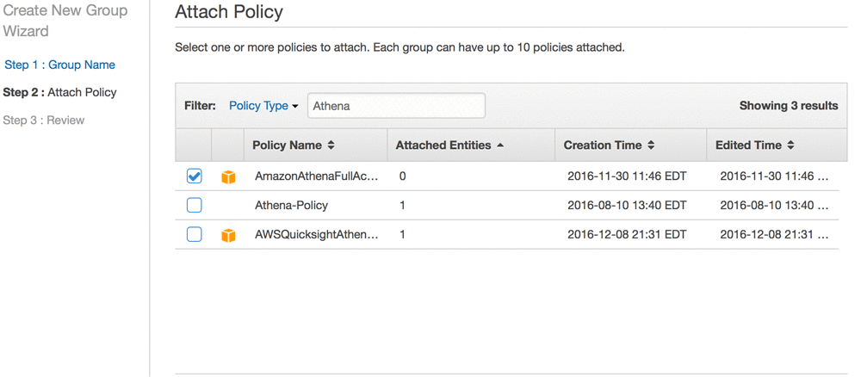The height and width of the screenshot is (377, 861).
Task: Click the sort arrows icon next to Edited Time
Action: tap(790, 145)
